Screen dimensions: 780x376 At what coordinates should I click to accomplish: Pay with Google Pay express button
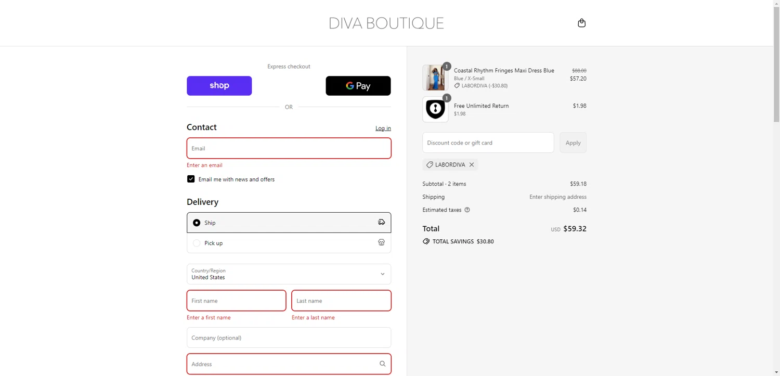click(x=358, y=86)
